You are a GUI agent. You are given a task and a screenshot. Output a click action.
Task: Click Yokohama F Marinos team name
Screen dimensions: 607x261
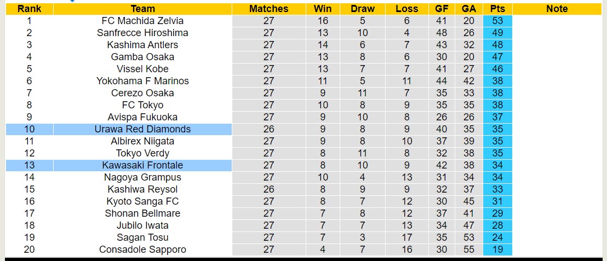[142, 81]
